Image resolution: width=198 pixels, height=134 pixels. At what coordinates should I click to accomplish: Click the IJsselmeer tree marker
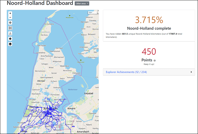tap(81, 60)
